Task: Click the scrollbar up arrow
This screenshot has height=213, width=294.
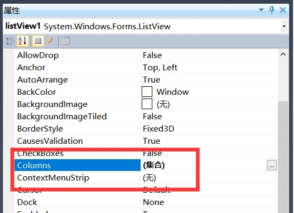Action: pos(283,54)
